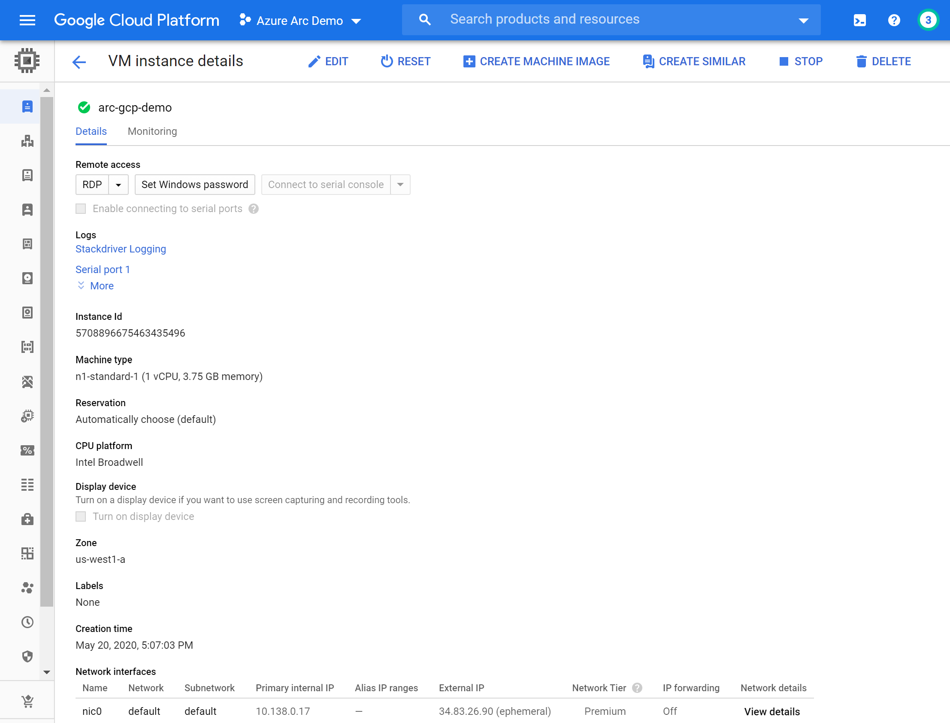950x723 pixels.
Task: Activate Cloud Shell terminal icon
Action: pyautogui.click(x=860, y=20)
